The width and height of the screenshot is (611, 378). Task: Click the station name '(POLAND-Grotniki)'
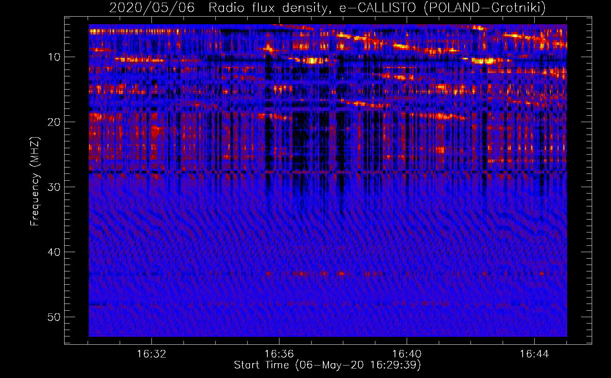(x=485, y=8)
